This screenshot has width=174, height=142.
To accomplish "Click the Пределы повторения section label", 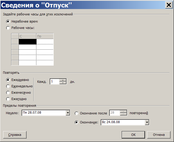I will pos(20,106).
